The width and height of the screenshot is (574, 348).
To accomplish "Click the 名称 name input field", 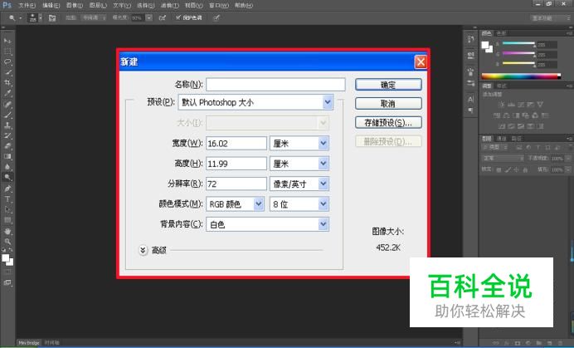I will (275, 85).
